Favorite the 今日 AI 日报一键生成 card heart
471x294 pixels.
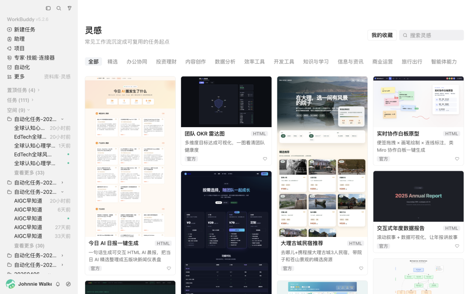pos(169,268)
